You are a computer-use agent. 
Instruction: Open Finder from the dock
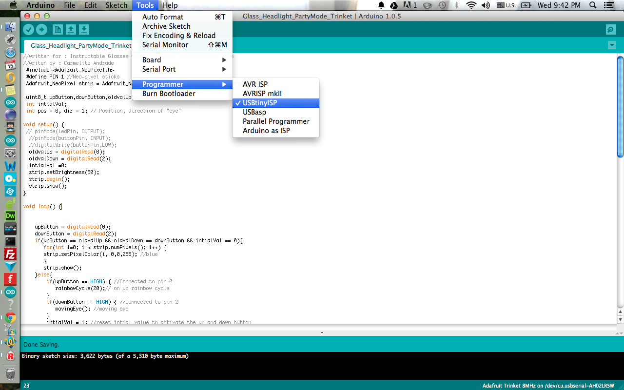click(x=10, y=27)
